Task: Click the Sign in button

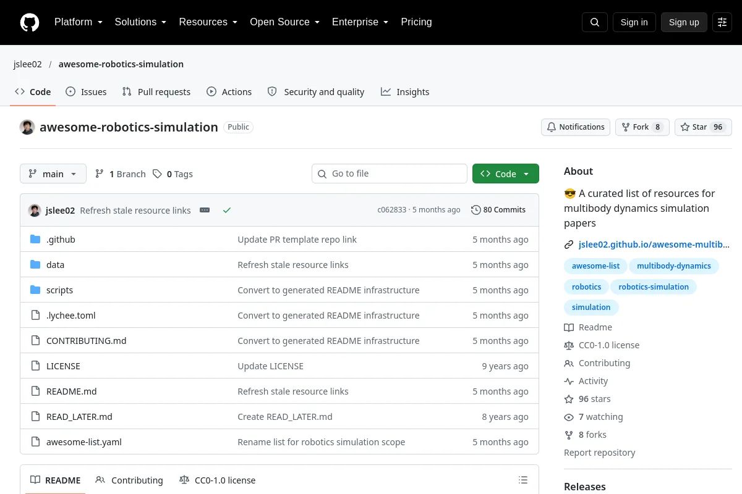Action: tap(634, 22)
